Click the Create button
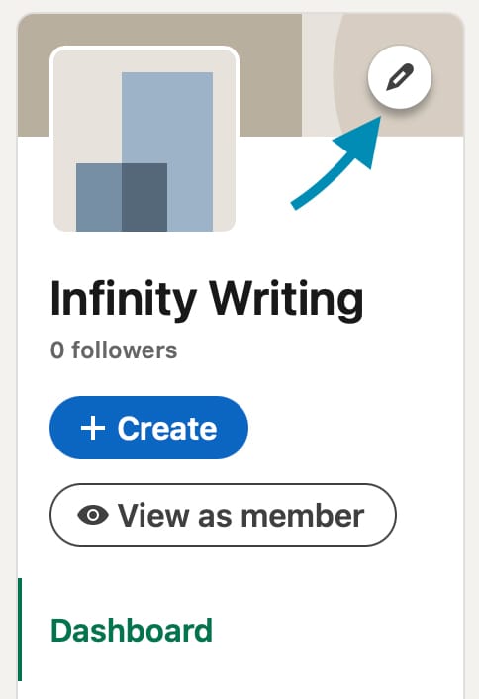This screenshot has width=479, height=699. [x=148, y=428]
